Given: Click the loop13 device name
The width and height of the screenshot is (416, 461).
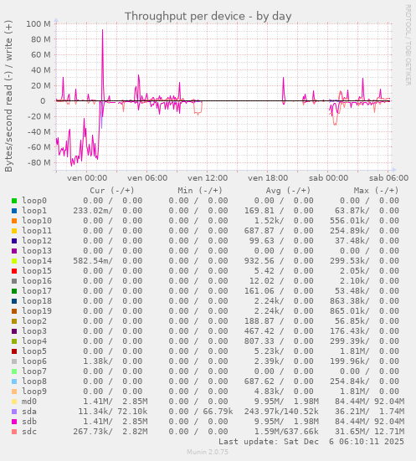Looking at the screenshot, I should point(37,251).
